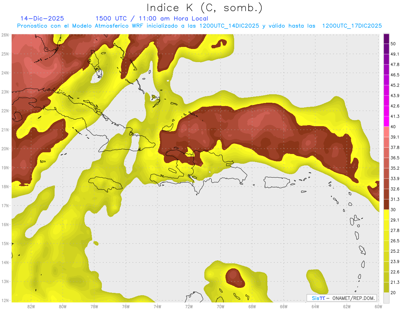Click the '74W' longitude label

157,306
